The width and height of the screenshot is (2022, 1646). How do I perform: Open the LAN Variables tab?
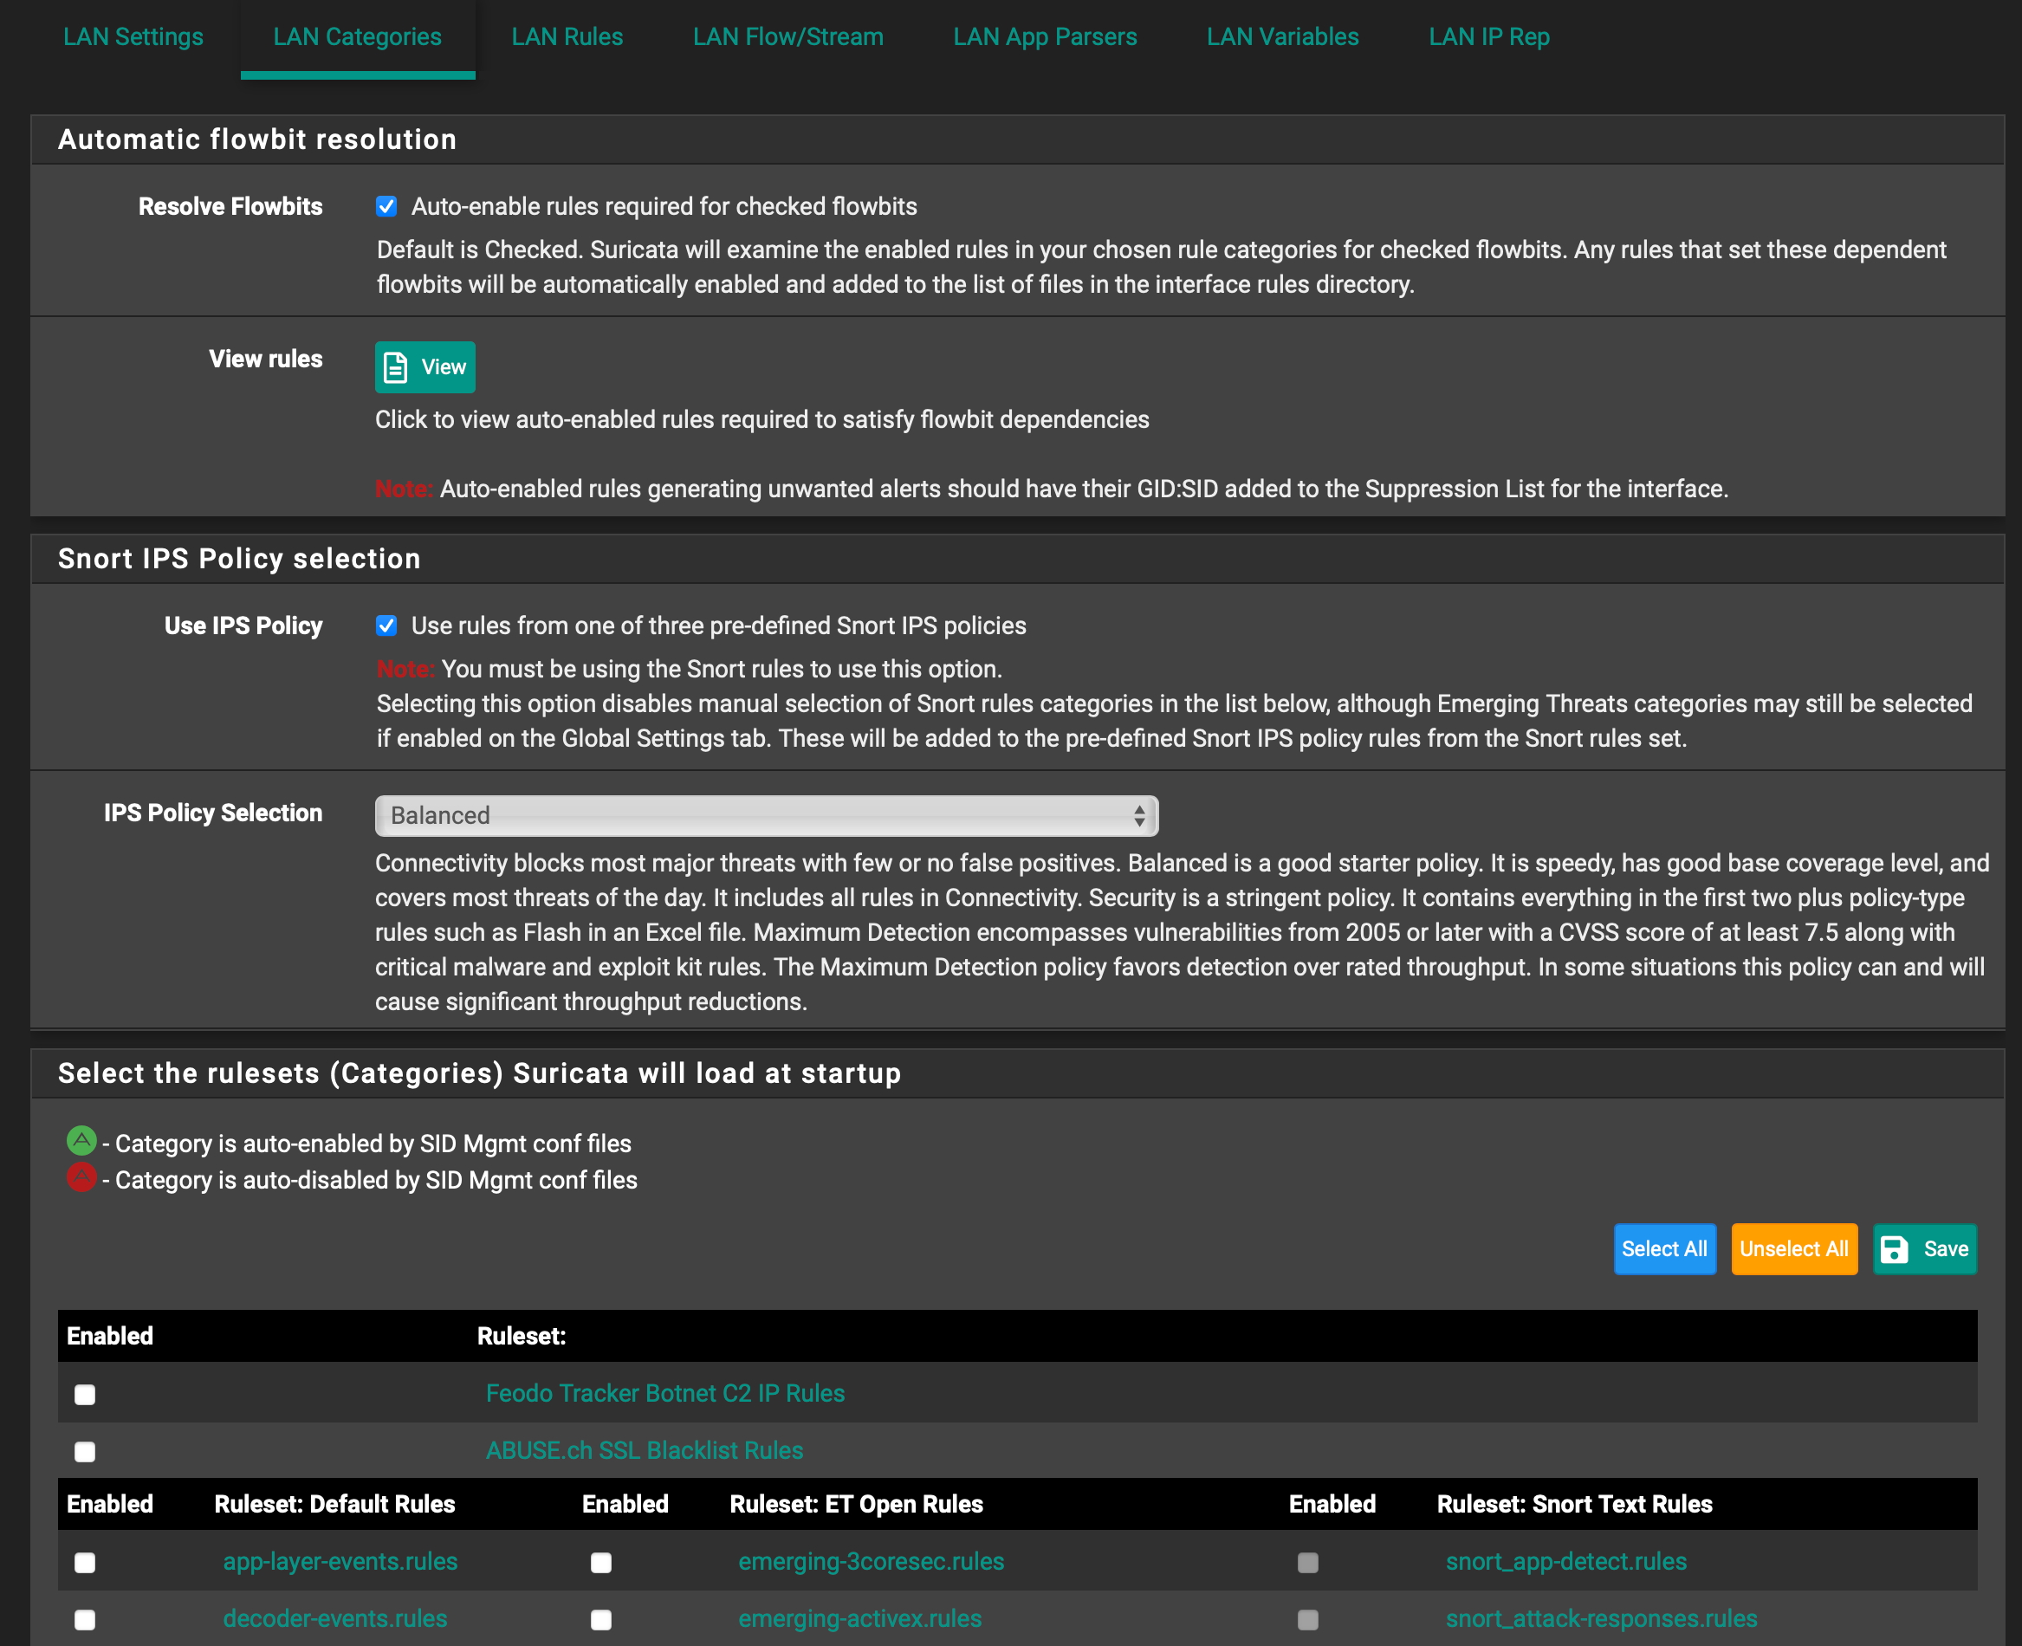tap(1282, 37)
